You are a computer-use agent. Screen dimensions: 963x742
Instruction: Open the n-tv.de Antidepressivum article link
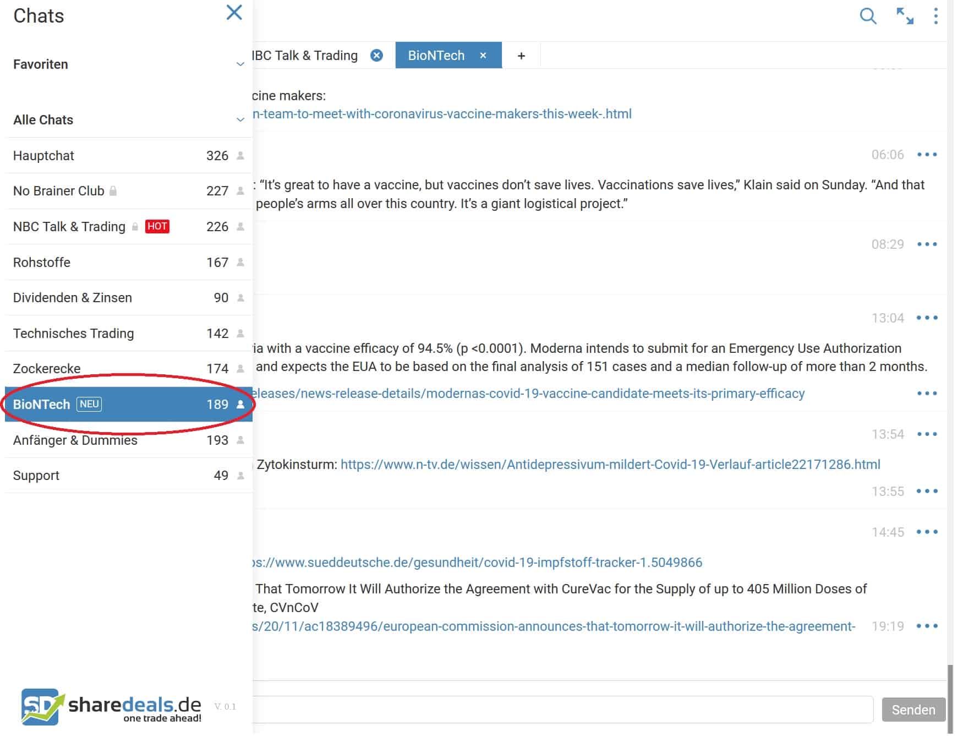610,465
